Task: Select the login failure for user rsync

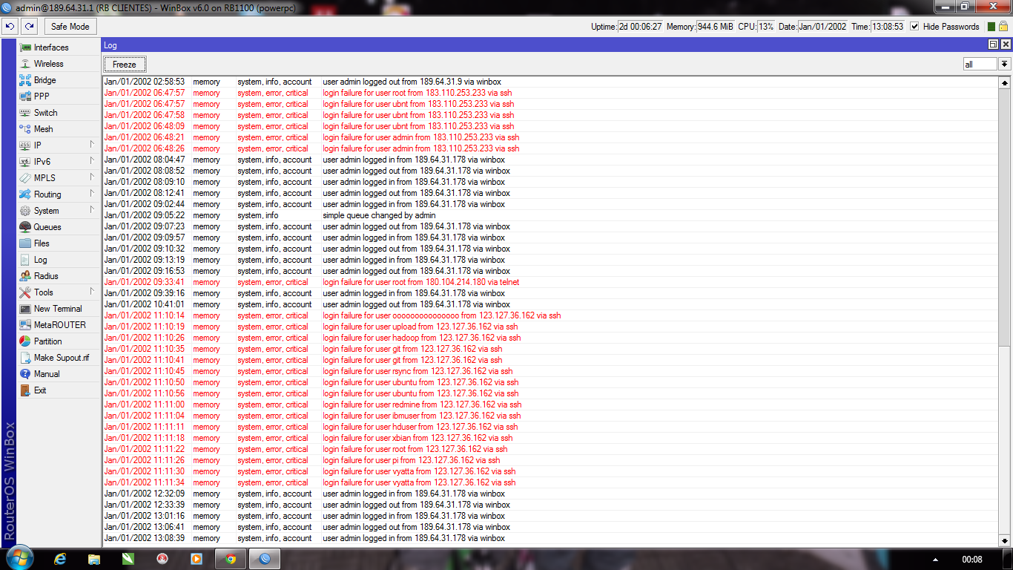Action: (550, 371)
